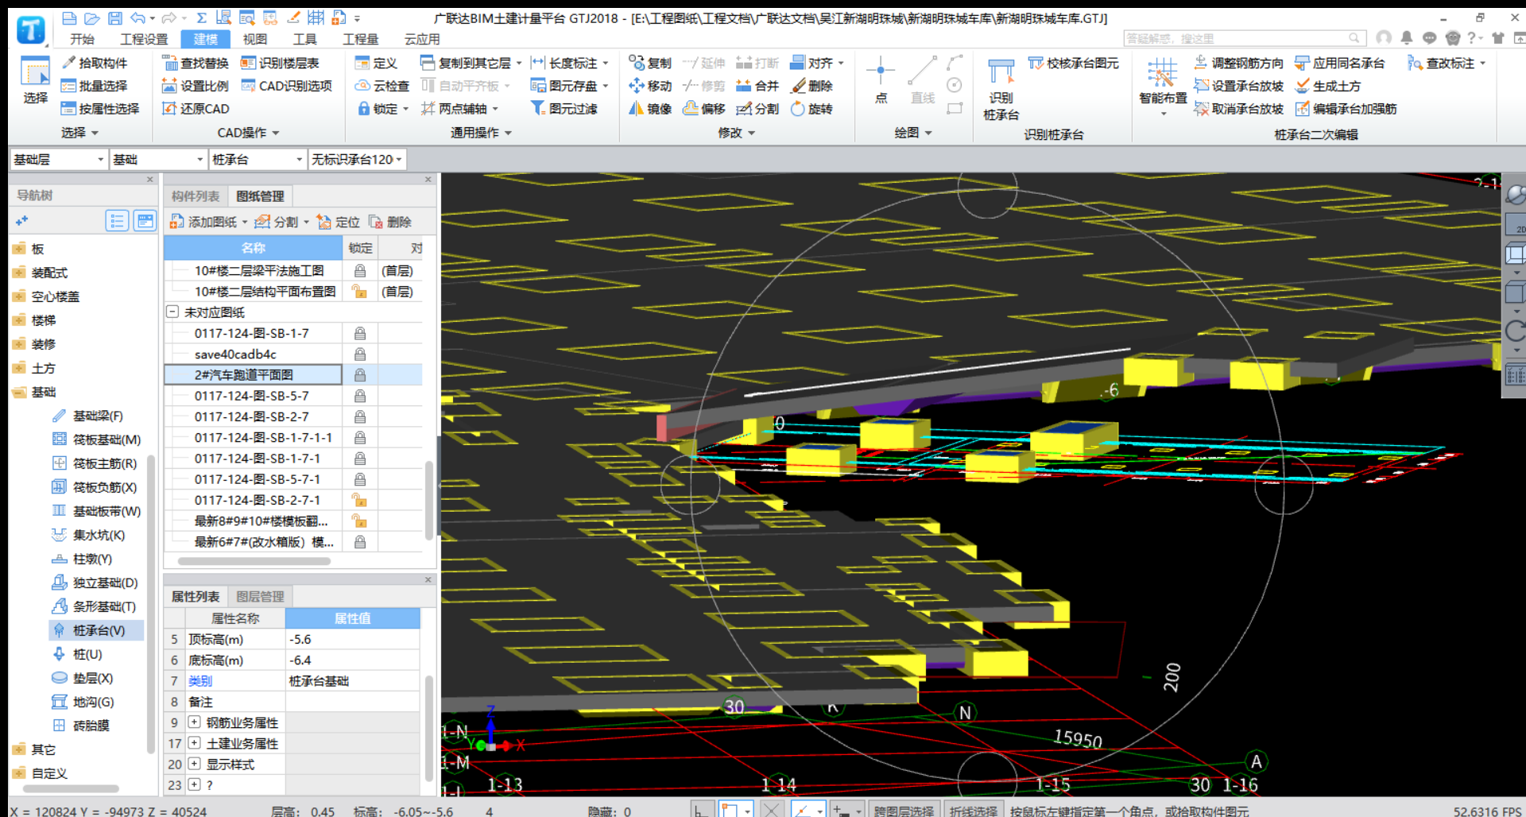Click the search box in title bar
Screen dimensions: 1526x817
tap(1244, 38)
